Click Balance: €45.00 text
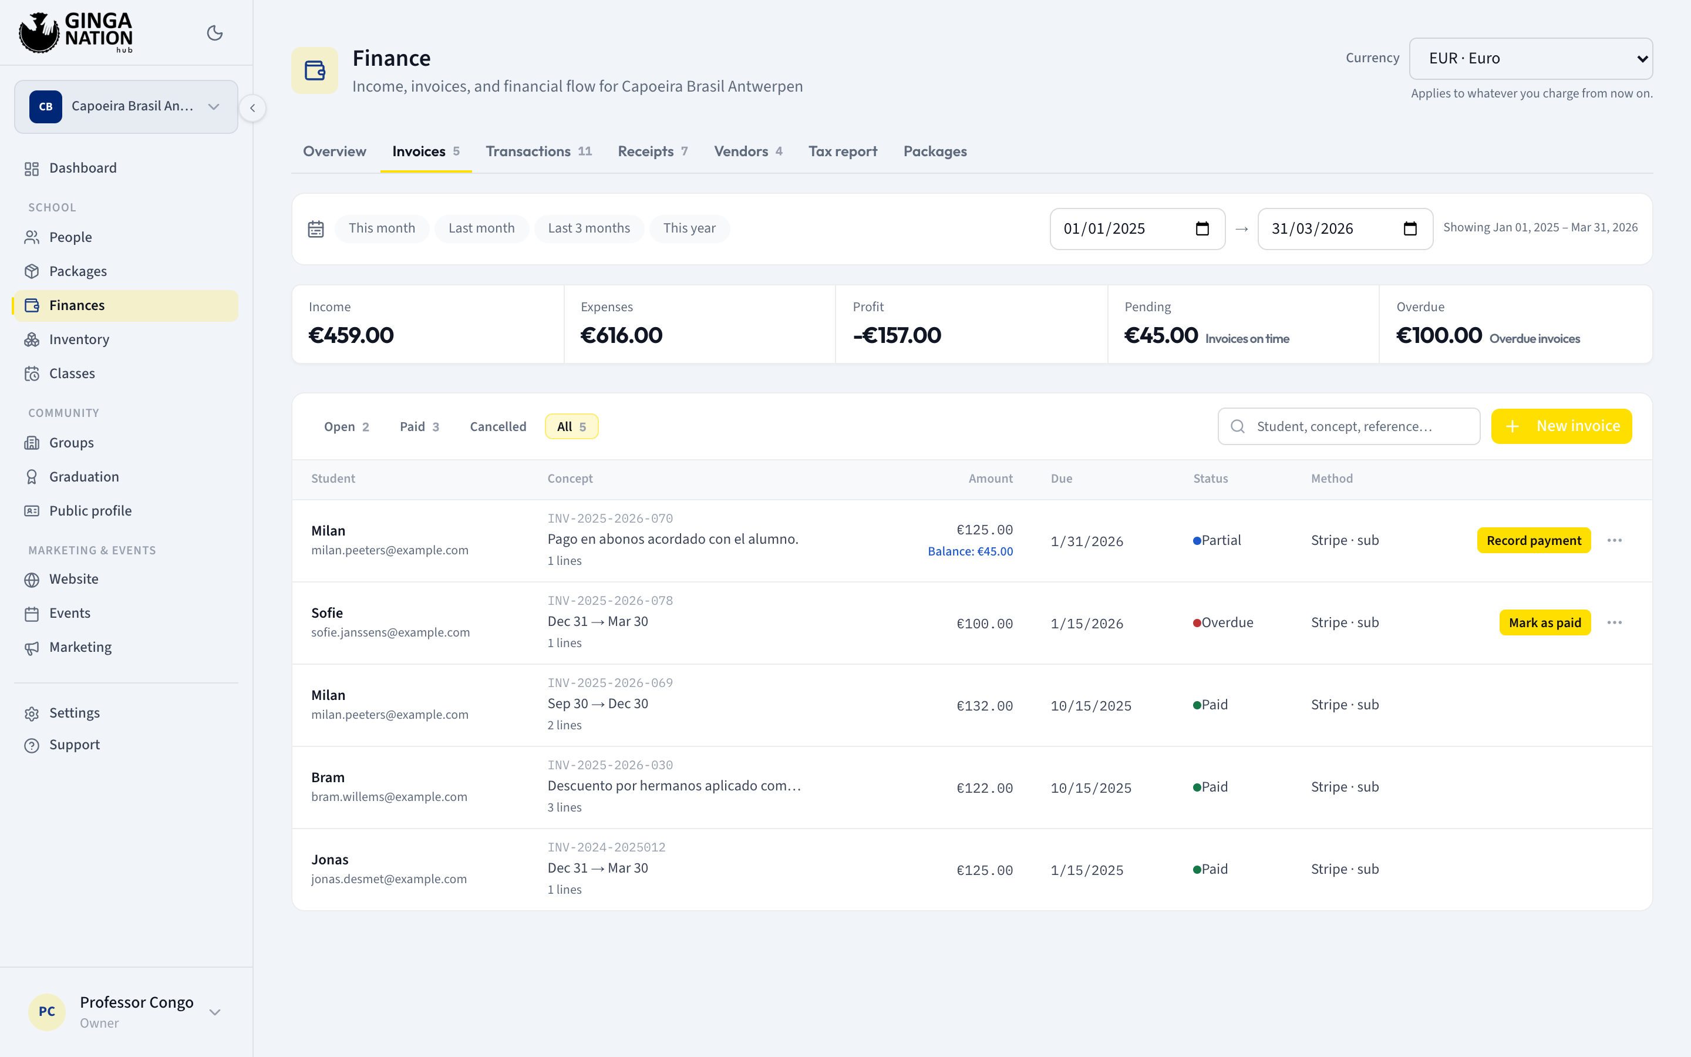 point(970,551)
